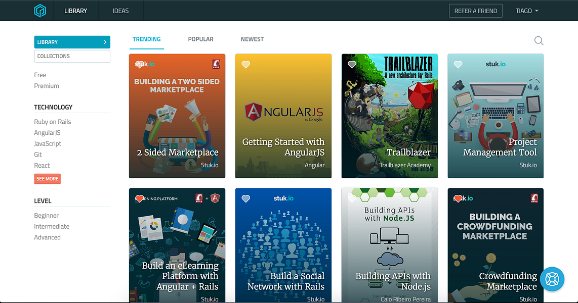This screenshot has height=303, width=578.
Task: Filter by Beginner level
Action: [x=46, y=216]
